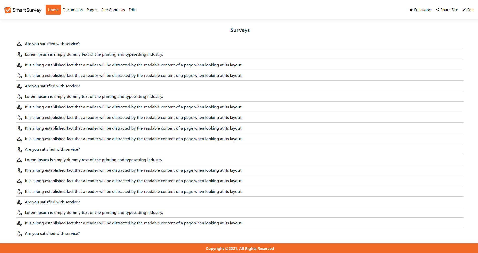Click the SmartSurvey checkmark logo
The width and height of the screenshot is (478, 253).
point(8,10)
